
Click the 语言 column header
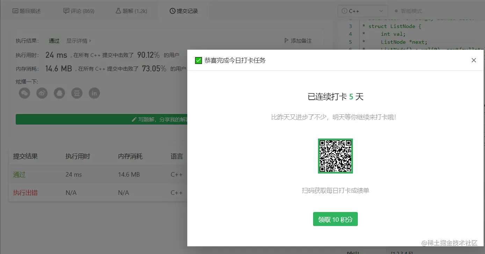click(177, 156)
